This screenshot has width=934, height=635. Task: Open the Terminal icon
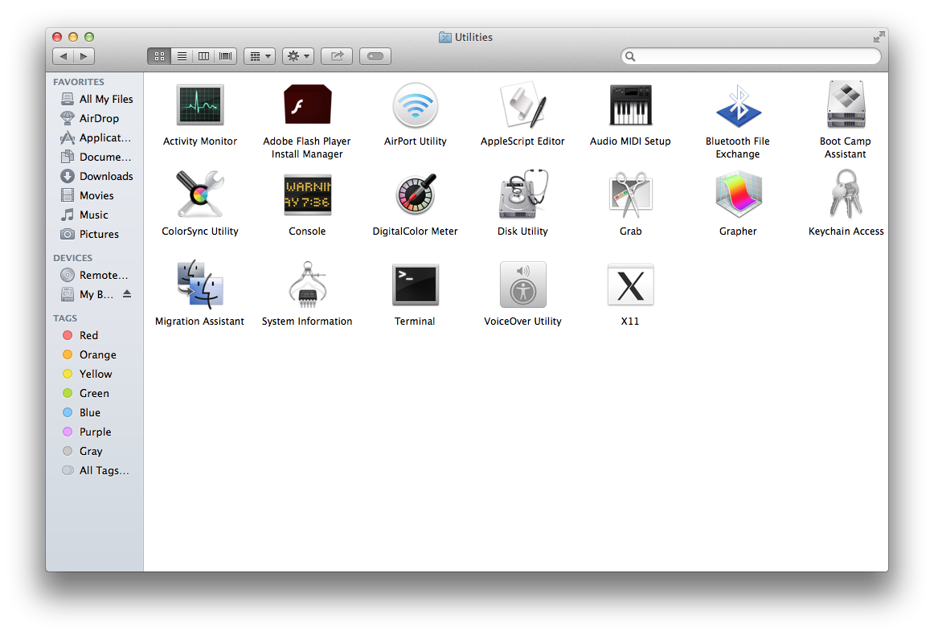click(416, 285)
